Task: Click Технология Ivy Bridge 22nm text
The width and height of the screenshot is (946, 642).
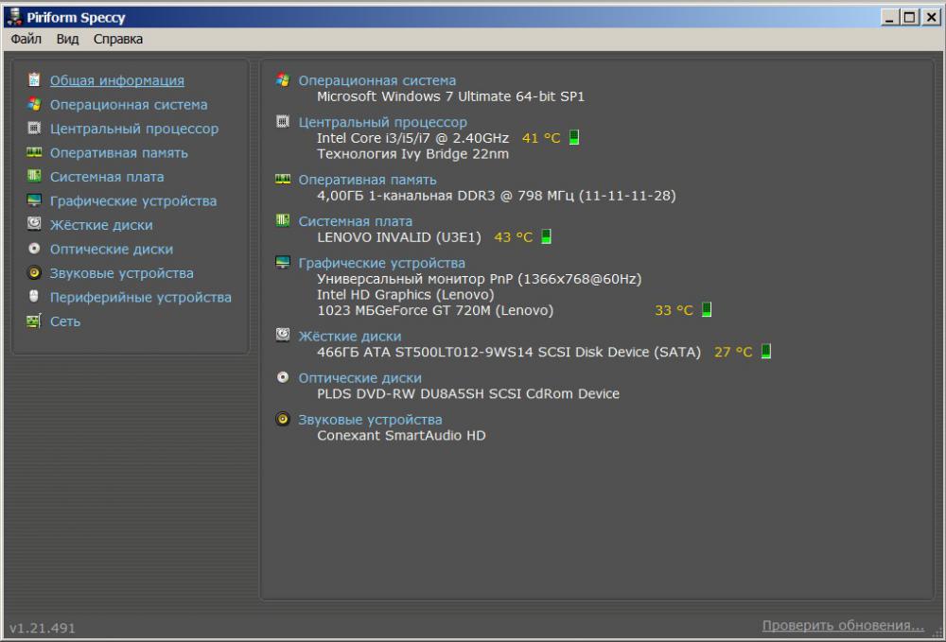Action: point(412,154)
